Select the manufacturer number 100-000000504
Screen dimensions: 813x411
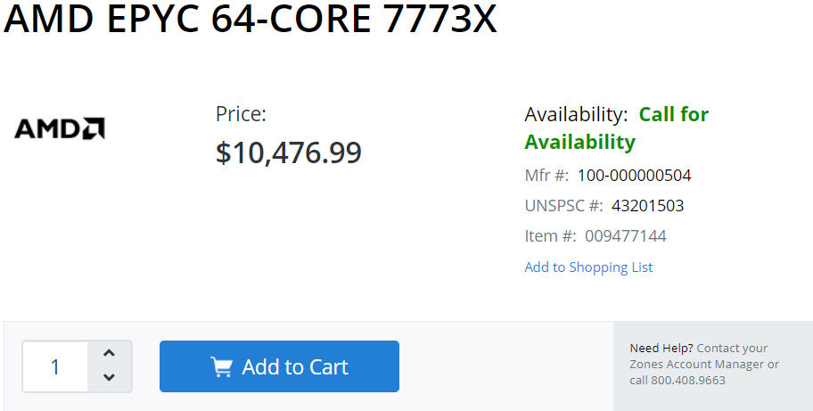click(x=634, y=175)
